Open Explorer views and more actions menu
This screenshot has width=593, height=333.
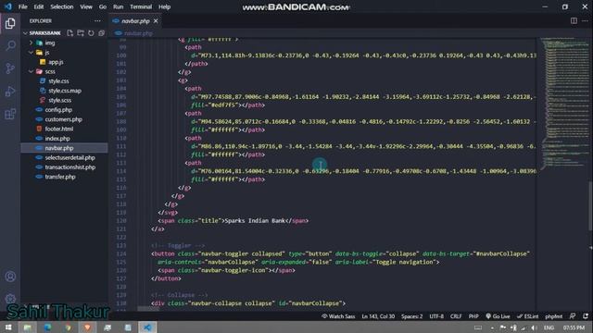tap(97, 20)
